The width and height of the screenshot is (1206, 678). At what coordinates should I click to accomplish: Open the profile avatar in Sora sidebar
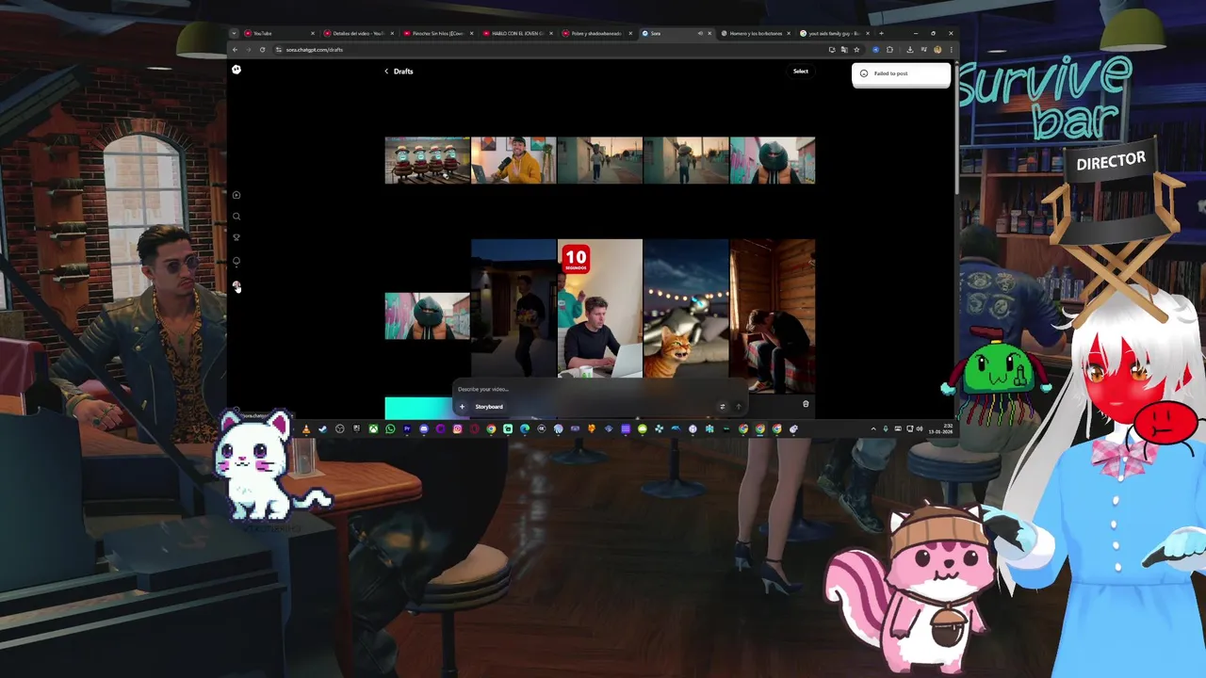click(x=236, y=285)
